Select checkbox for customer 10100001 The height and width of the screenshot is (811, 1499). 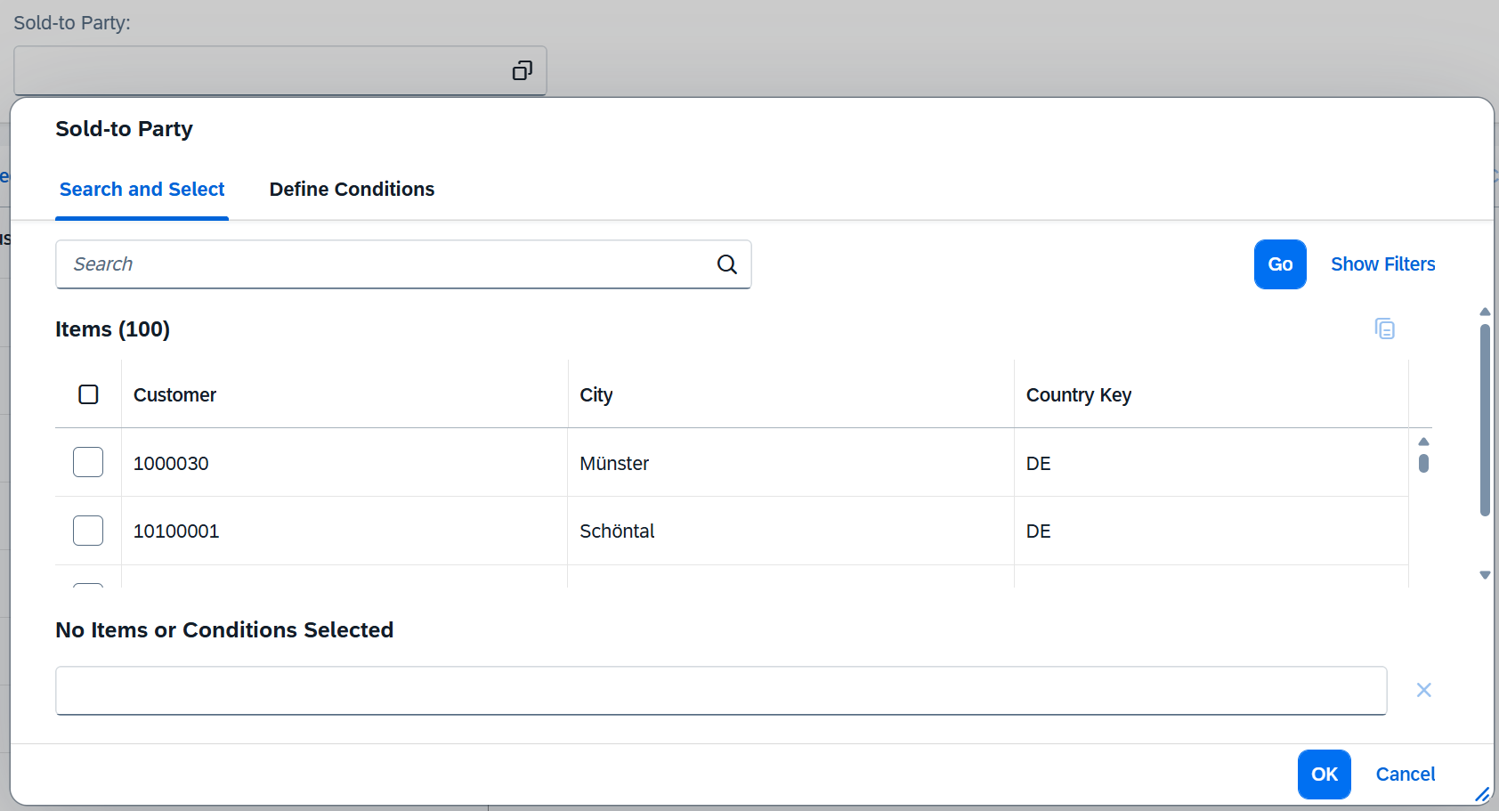click(88, 531)
